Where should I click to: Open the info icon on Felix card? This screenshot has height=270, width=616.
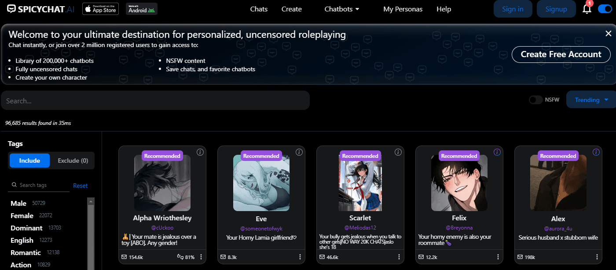tap(497, 152)
